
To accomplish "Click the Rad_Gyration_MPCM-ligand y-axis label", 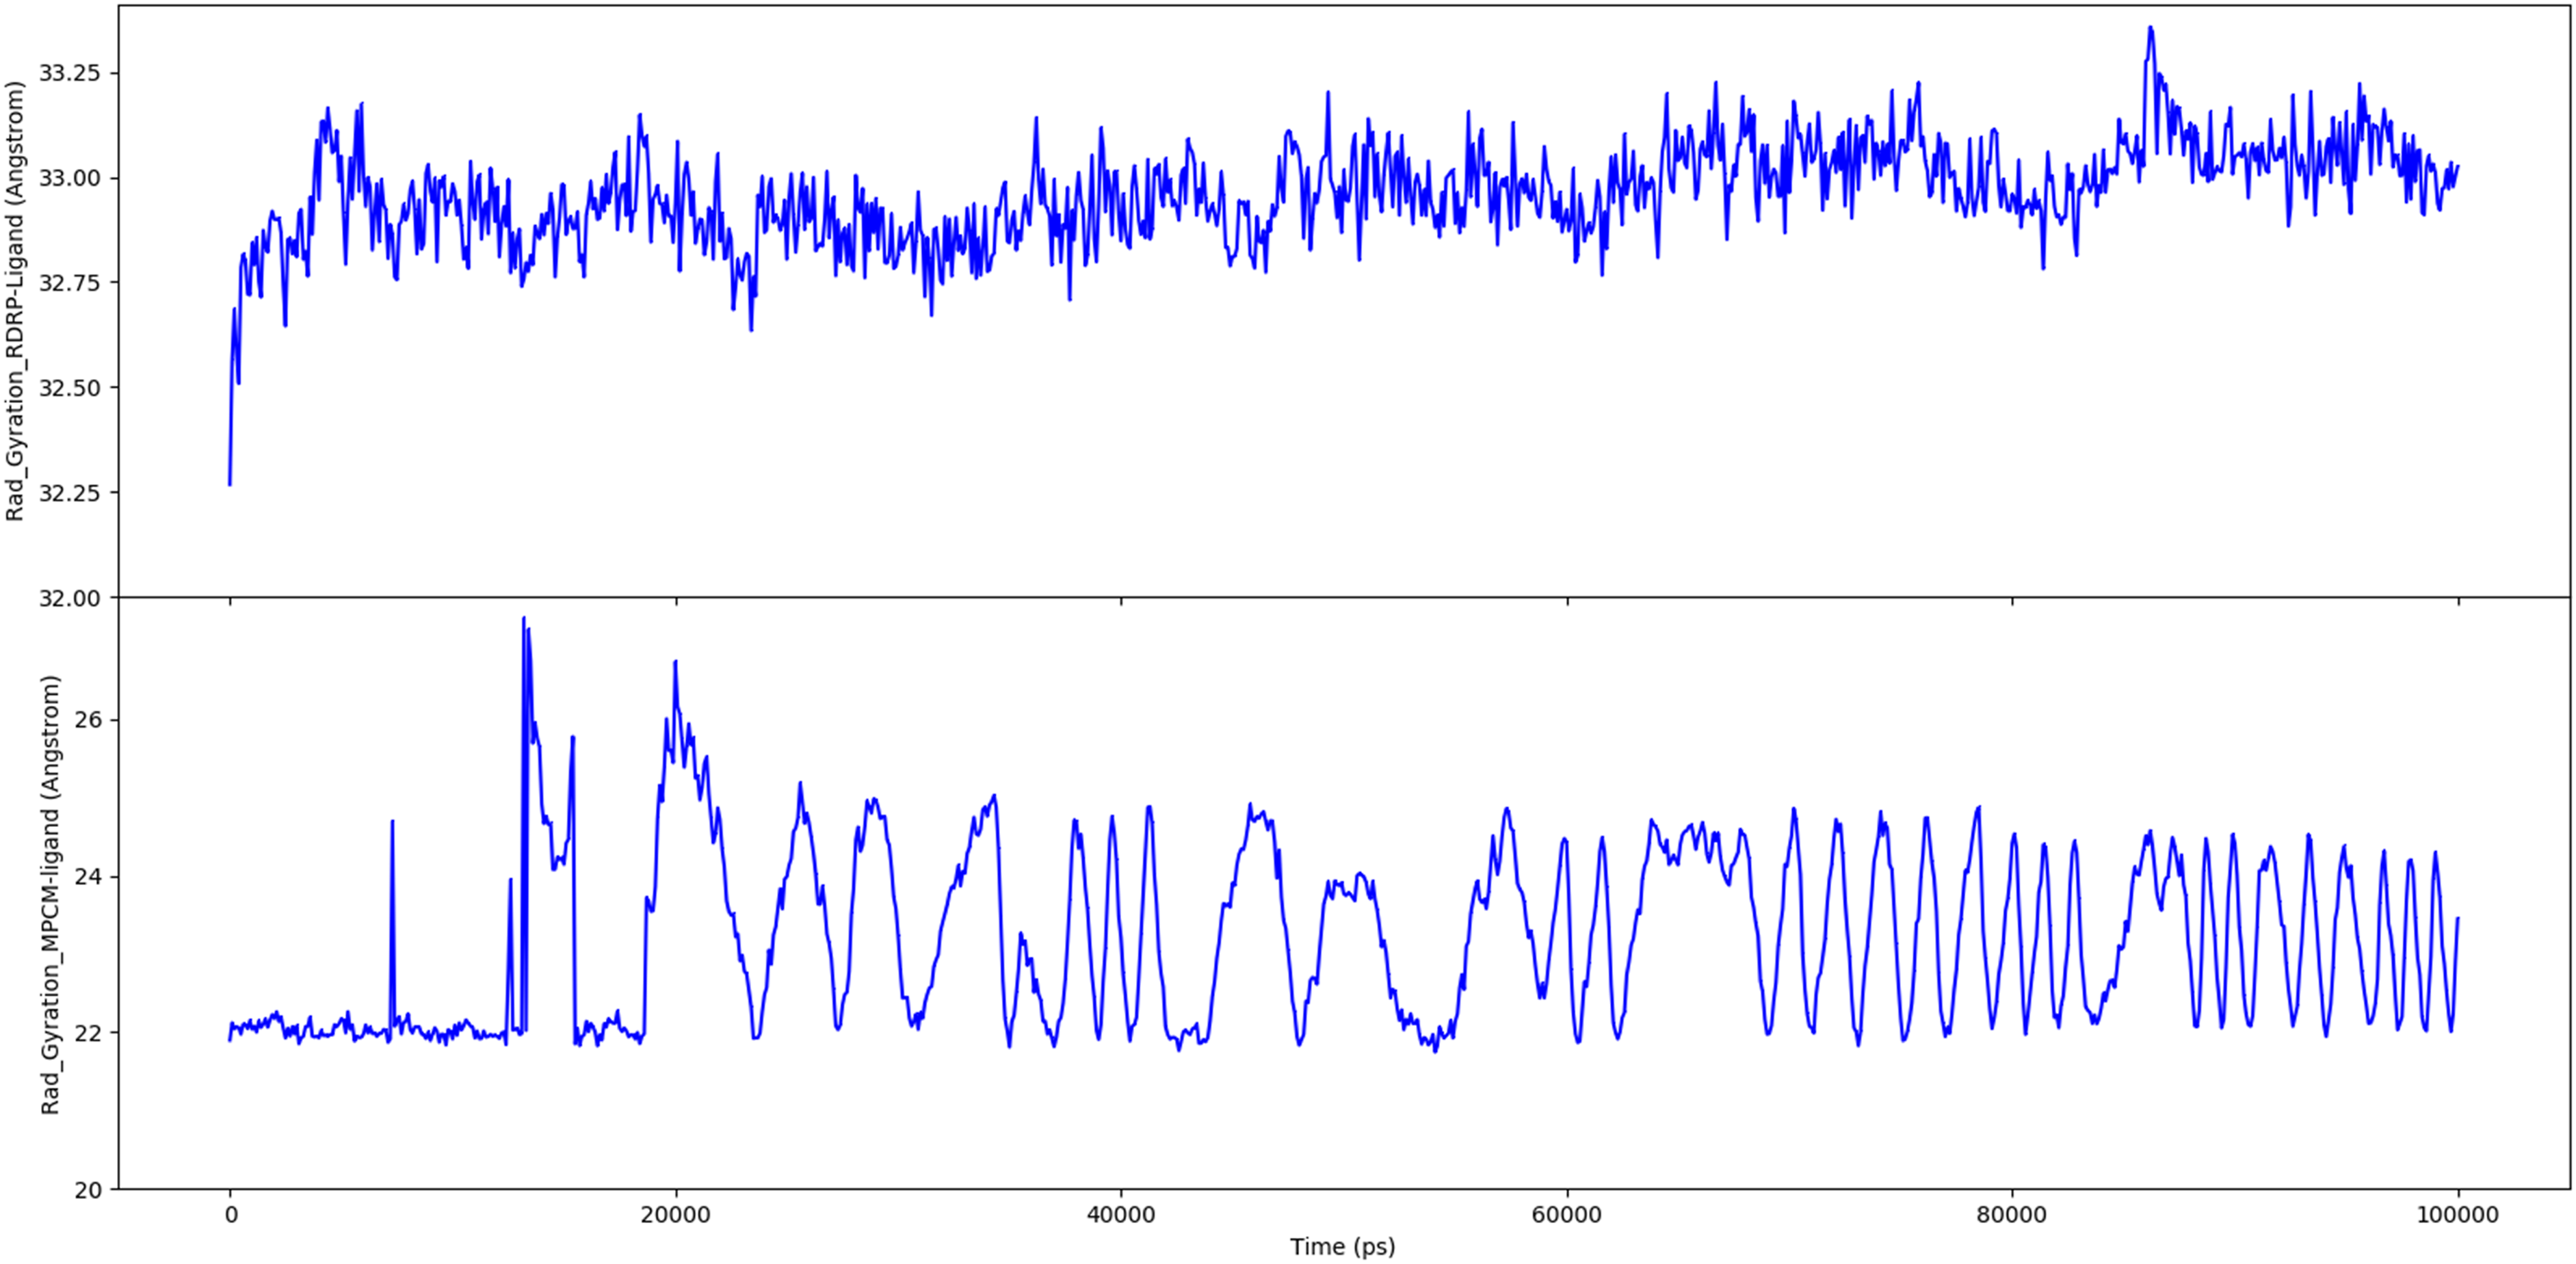I will (51, 894).
